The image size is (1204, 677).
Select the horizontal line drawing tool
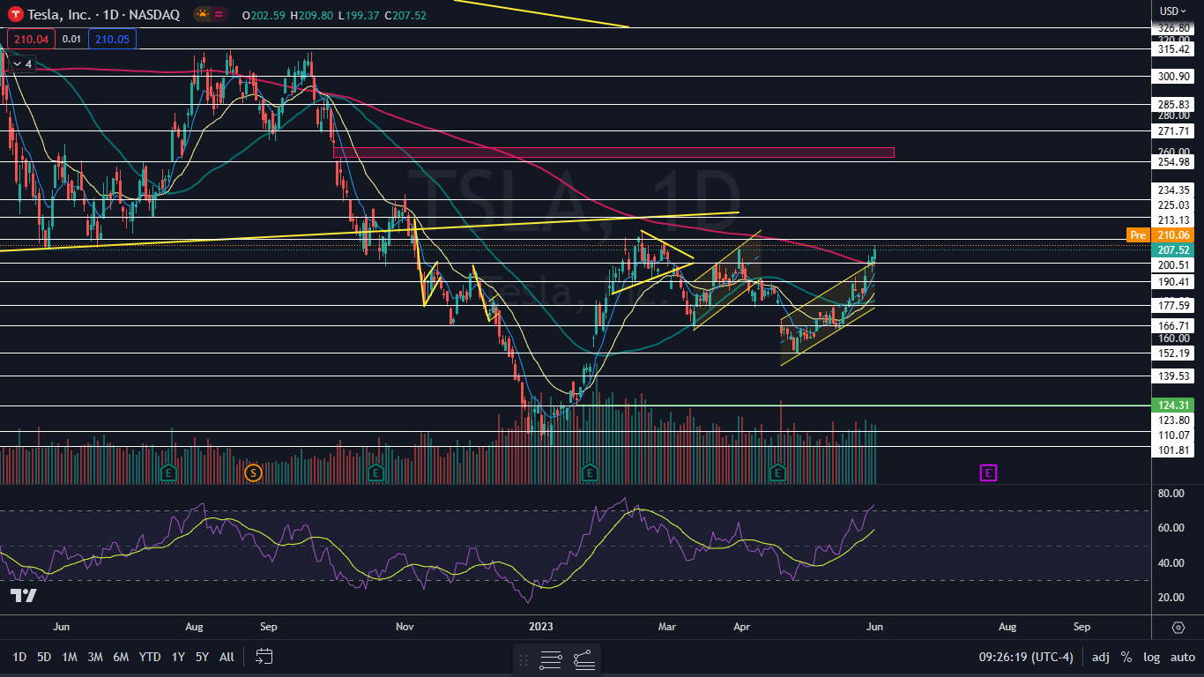(x=551, y=659)
